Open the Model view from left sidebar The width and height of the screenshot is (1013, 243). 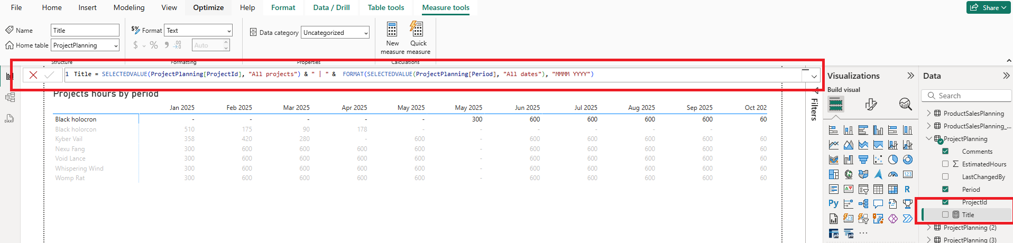coord(10,97)
